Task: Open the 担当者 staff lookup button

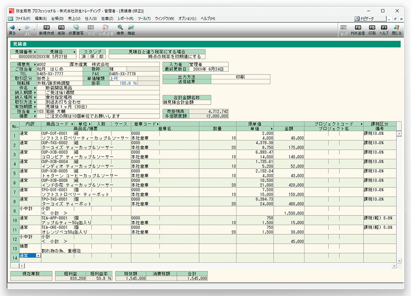Action: click(24, 111)
